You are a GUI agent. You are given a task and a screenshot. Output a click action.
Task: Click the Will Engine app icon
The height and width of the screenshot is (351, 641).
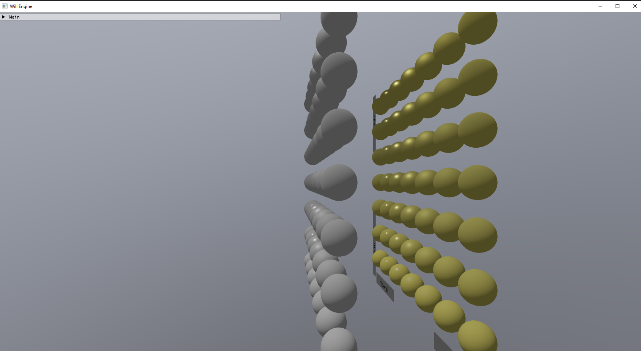click(5, 6)
